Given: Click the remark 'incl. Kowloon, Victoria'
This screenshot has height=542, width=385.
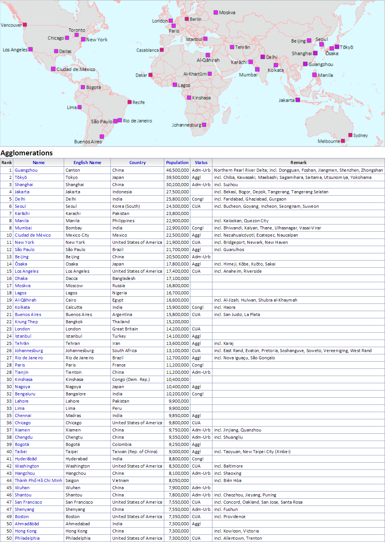Looking at the screenshot, I should coord(236,531).
